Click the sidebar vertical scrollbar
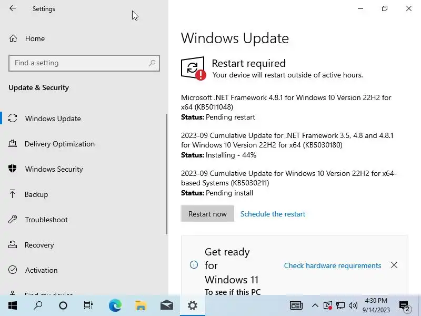This screenshot has width=421, height=316. (167, 174)
